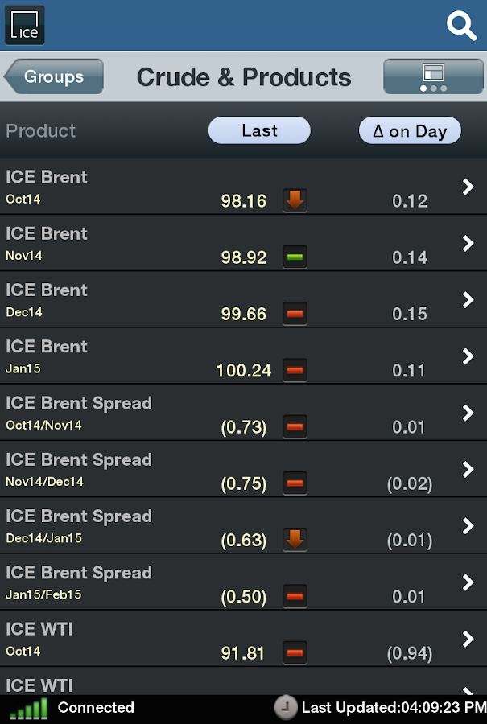The image size is (487, 724).
Task: Expand details for ICE Brent Spread Oct14/Nov14
Action: [x=468, y=413]
